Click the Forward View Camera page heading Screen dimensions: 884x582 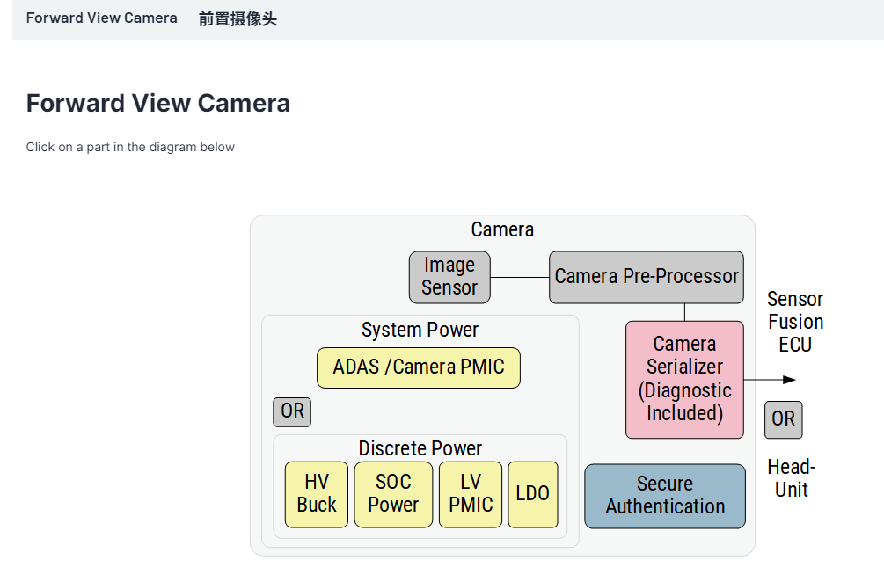point(157,103)
